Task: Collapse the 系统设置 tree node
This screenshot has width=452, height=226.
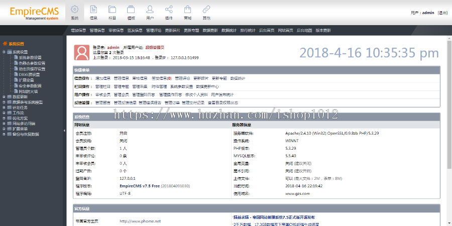Action: pyautogui.click(x=4, y=52)
